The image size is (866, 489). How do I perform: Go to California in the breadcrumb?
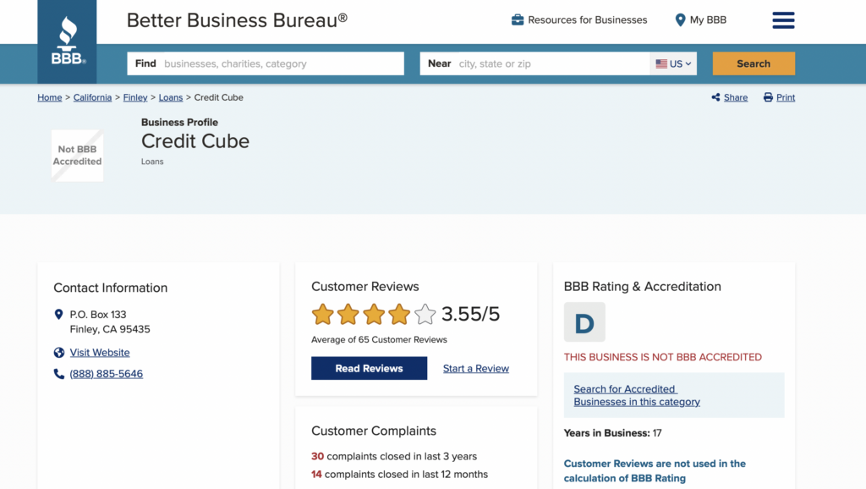click(x=92, y=97)
